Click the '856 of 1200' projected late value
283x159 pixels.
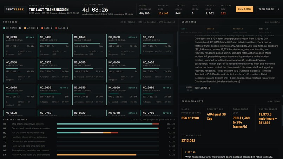click(190, 118)
